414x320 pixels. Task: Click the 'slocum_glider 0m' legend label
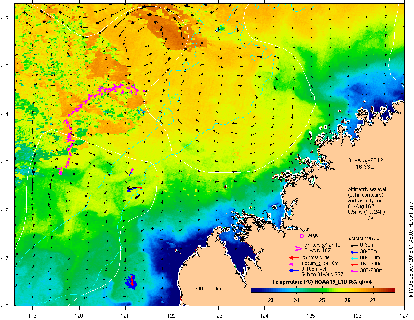[x=320, y=264]
